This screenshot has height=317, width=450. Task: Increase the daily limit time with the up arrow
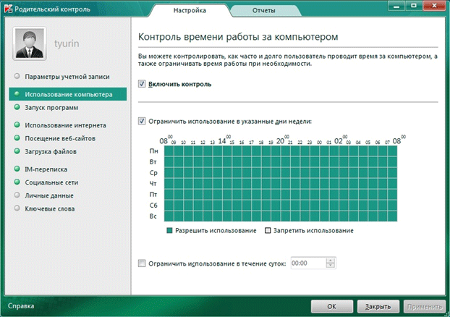pos(331,261)
